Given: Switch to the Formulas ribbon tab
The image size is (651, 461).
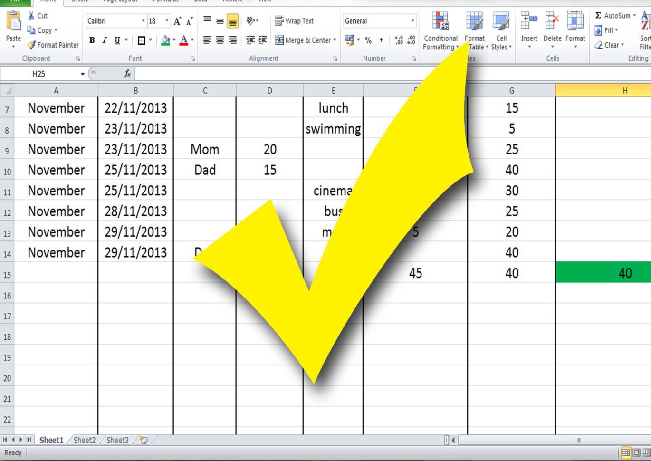Looking at the screenshot, I should coord(165,1).
